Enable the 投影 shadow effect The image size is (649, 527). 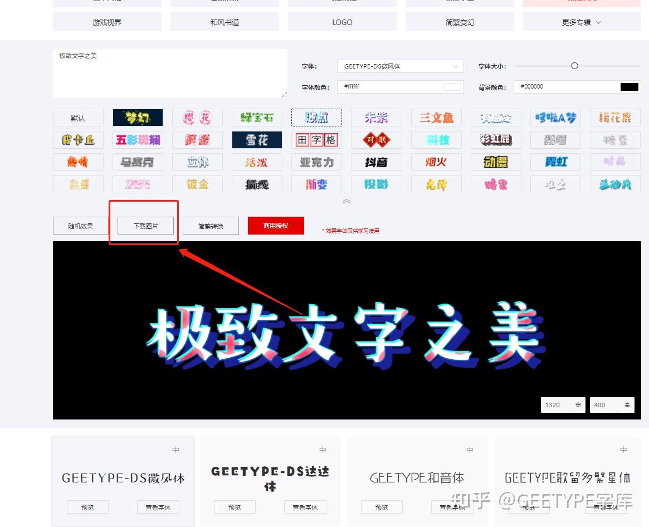point(376,184)
